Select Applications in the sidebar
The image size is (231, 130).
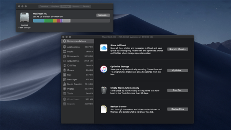point(78,47)
